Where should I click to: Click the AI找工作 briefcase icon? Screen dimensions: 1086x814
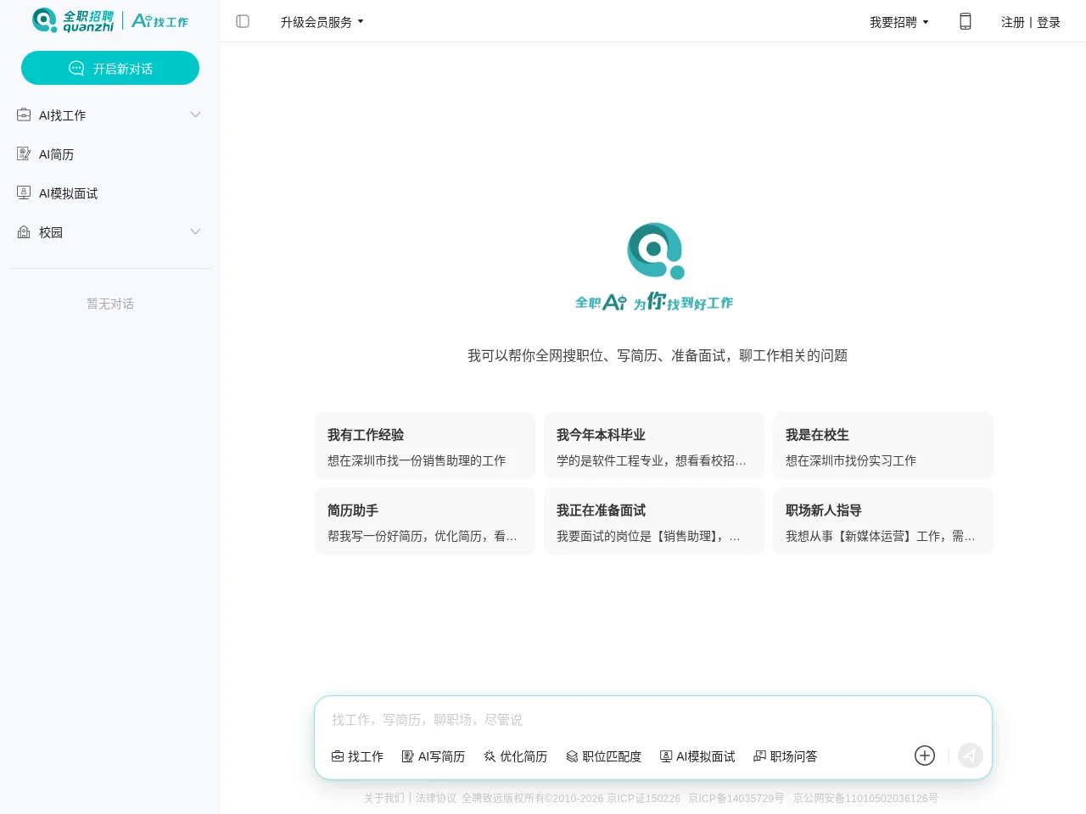click(24, 114)
